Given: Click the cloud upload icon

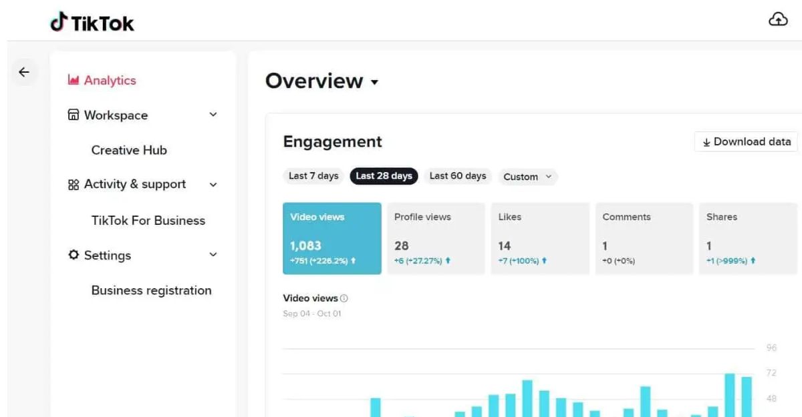Looking at the screenshot, I should point(778,19).
